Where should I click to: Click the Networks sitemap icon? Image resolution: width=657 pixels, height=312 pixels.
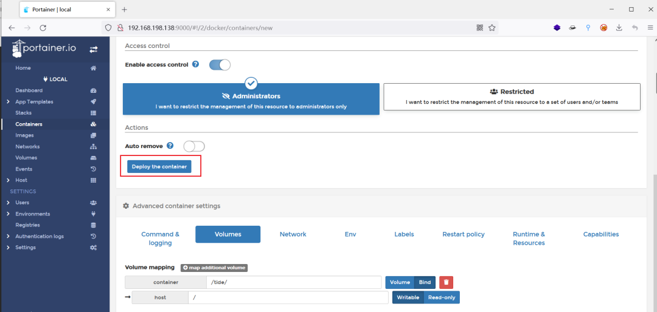(x=94, y=147)
